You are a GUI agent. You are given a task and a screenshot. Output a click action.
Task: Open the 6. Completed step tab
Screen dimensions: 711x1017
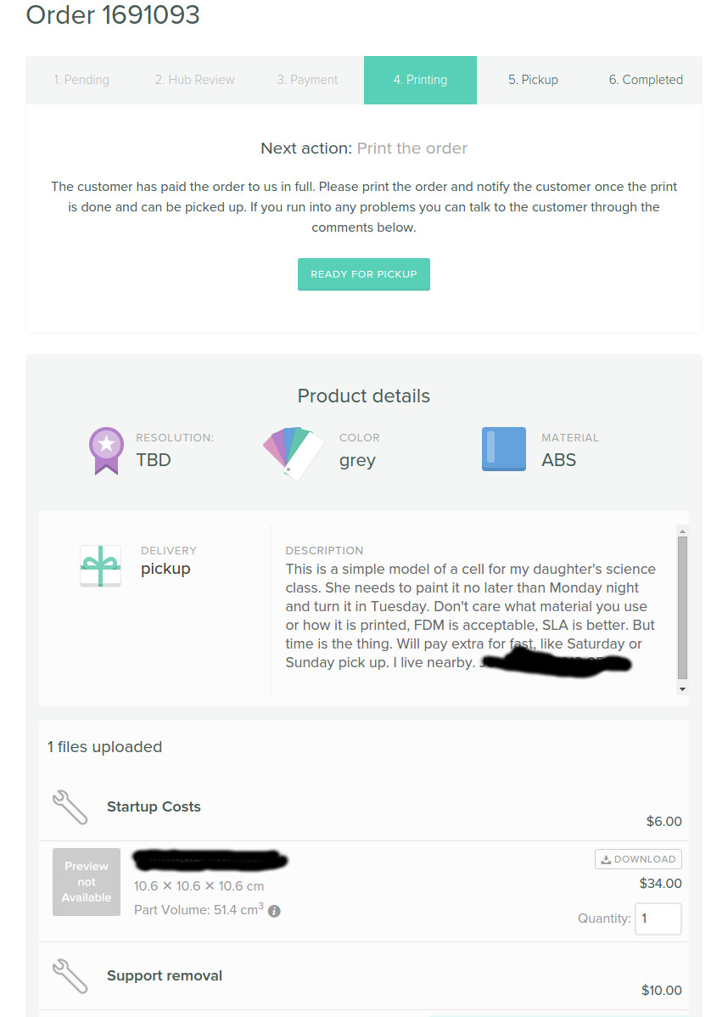click(x=646, y=80)
